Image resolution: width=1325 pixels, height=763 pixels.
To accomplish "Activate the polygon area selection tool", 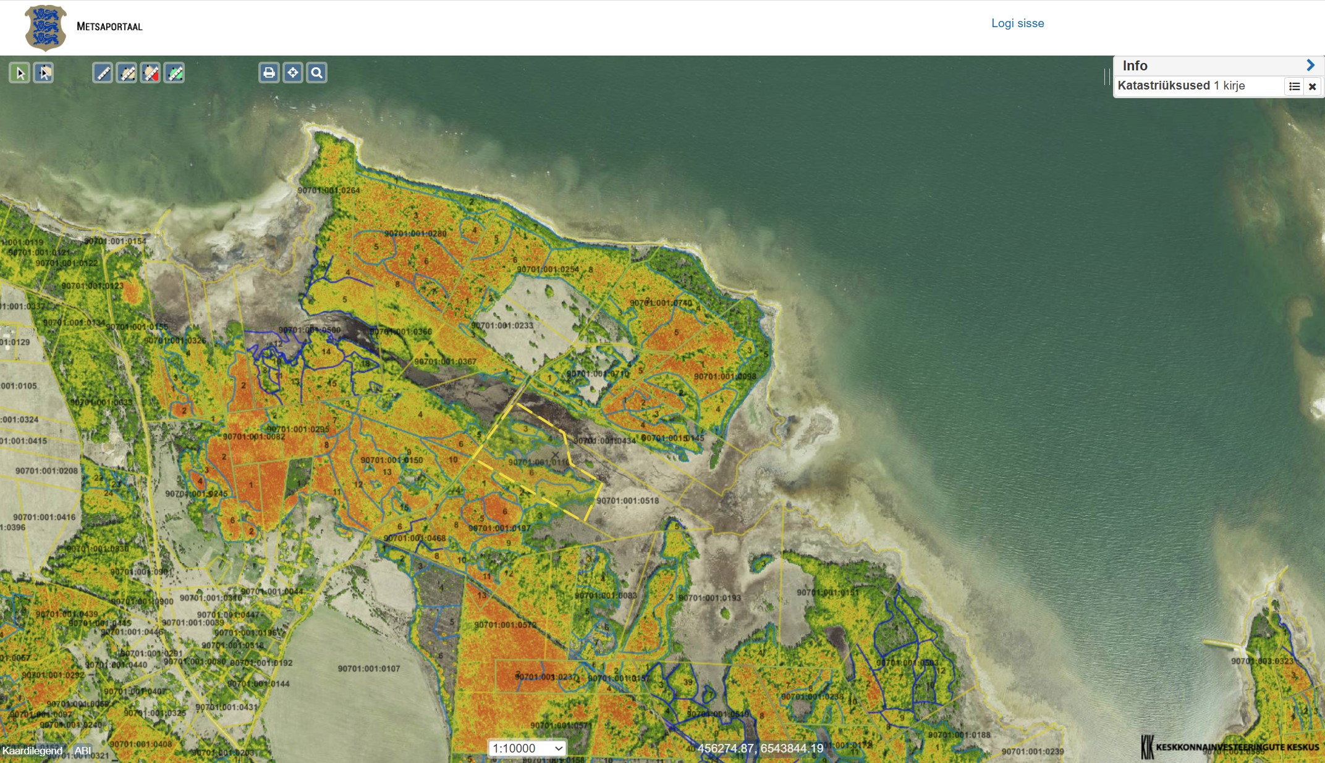I will point(44,73).
